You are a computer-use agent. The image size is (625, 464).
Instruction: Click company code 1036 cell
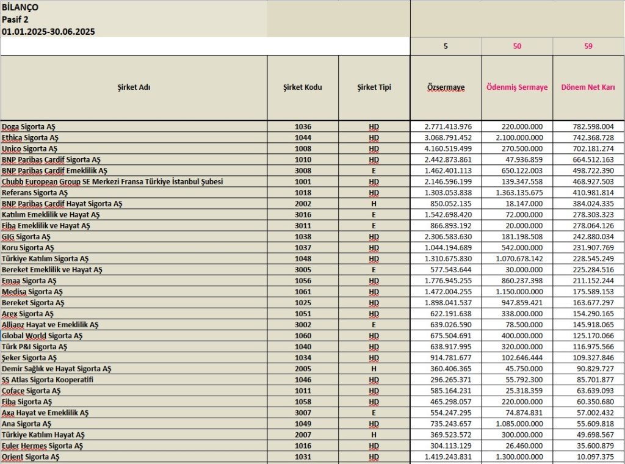tap(303, 127)
